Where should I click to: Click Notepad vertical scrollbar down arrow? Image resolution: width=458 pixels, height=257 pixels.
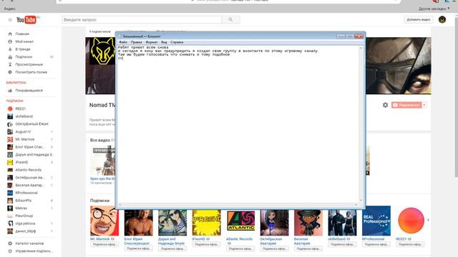click(x=361, y=201)
